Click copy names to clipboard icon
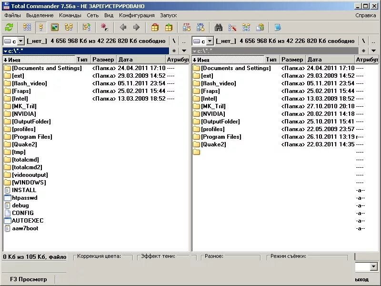381x286 pixels. point(260,27)
